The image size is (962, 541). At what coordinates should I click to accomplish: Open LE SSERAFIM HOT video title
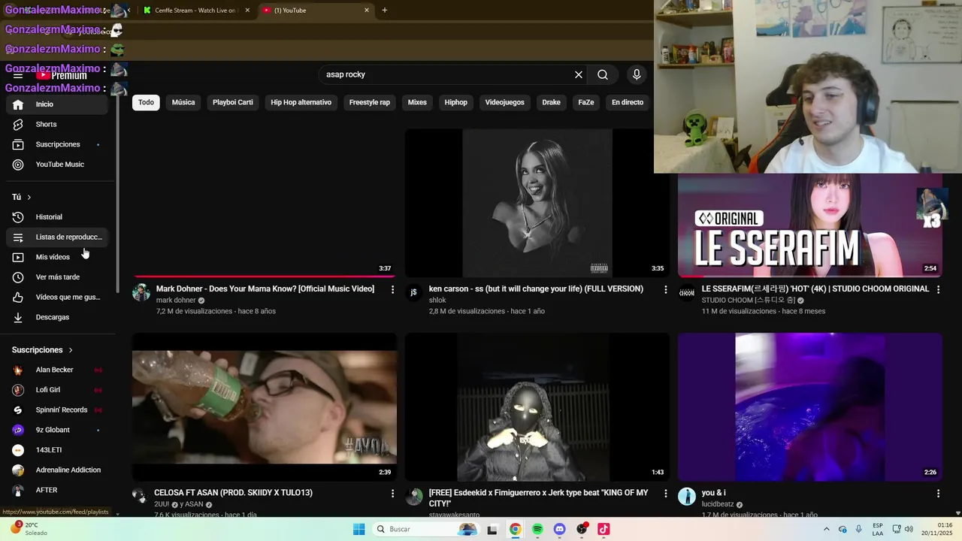click(815, 289)
